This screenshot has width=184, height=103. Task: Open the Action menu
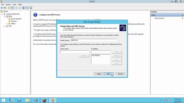point(8,5)
